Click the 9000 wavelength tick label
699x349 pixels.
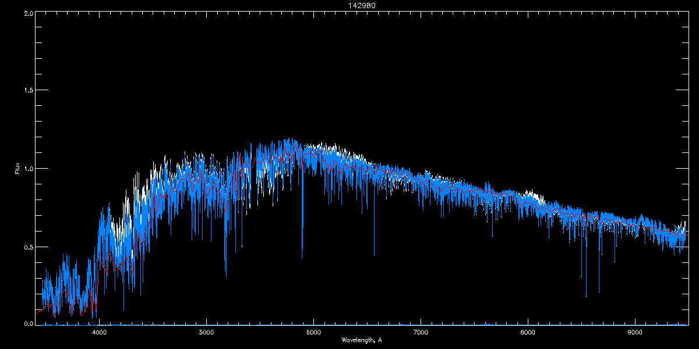pos(635,333)
